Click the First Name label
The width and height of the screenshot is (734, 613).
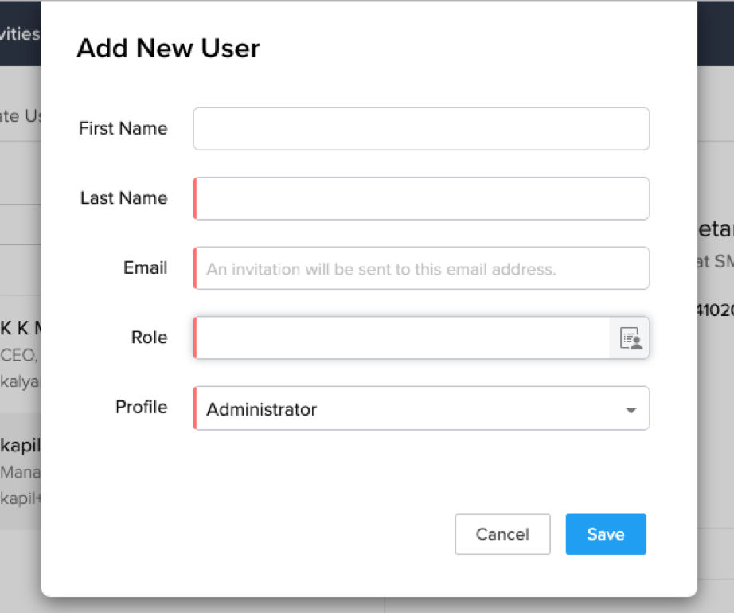[123, 128]
